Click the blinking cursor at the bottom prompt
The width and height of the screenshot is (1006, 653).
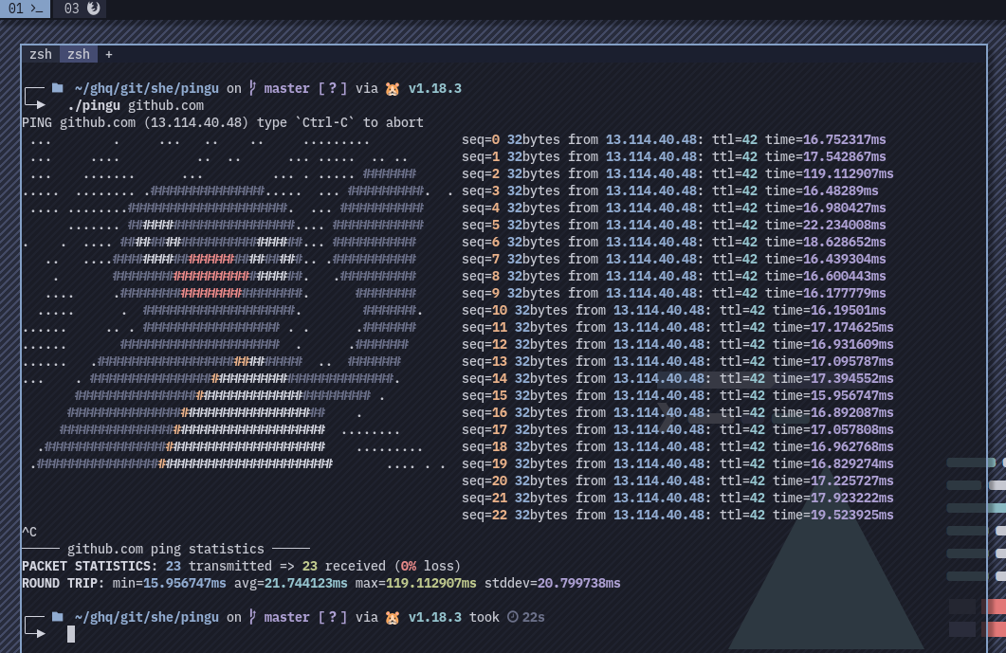click(x=70, y=634)
